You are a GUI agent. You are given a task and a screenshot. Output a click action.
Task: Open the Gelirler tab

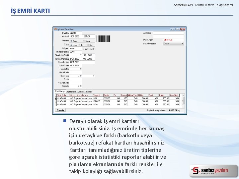pos(89,91)
